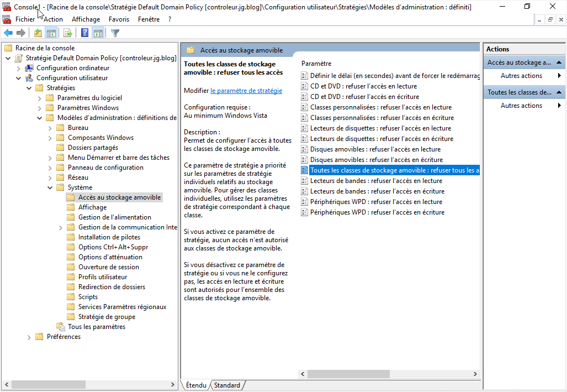Click the Forward arrow toolbar icon
The height and width of the screenshot is (392, 567).
click(21, 33)
